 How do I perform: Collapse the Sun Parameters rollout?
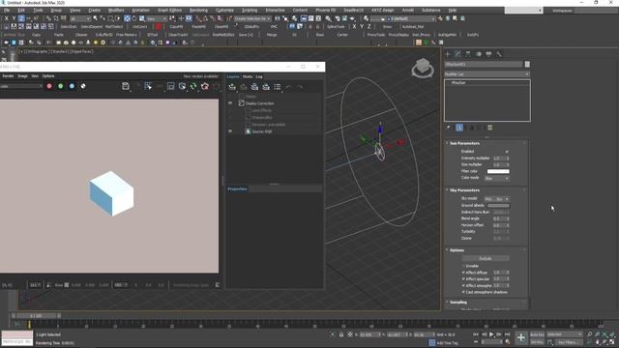click(464, 143)
